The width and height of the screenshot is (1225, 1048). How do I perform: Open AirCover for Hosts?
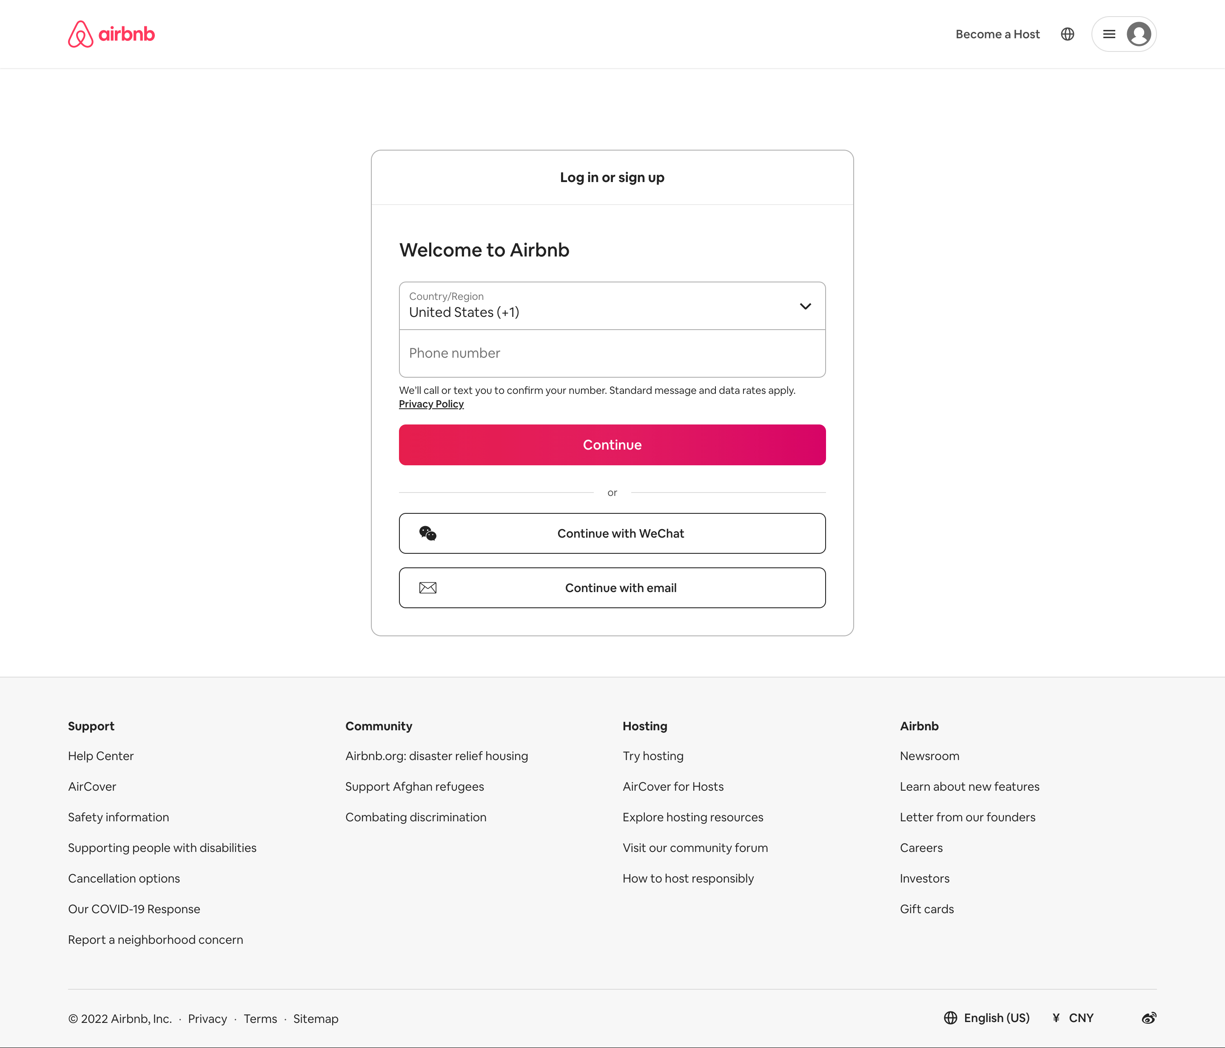673,787
